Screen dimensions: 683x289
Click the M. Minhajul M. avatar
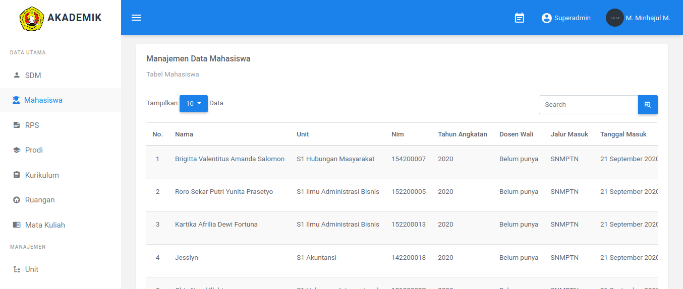(x=614, y=18)
